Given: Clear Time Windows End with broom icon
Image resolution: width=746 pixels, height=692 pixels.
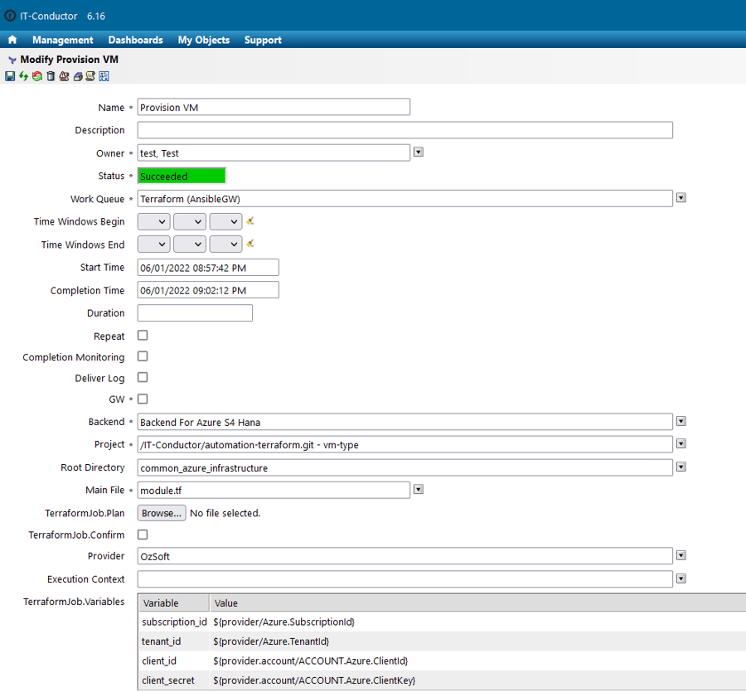Looking at the screenshot, I should (x=249, y=244).
